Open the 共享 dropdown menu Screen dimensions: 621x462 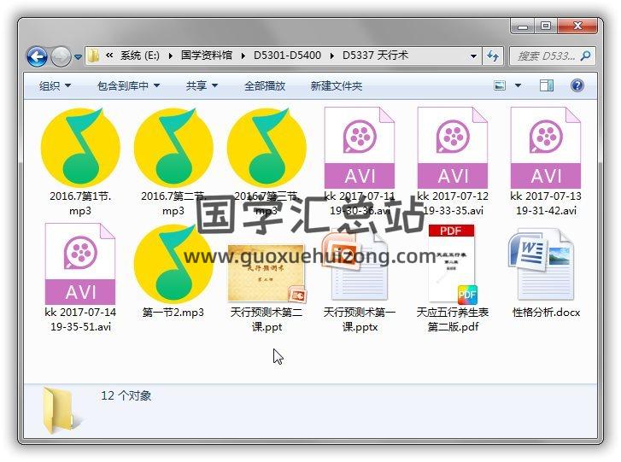click(202, 86)
